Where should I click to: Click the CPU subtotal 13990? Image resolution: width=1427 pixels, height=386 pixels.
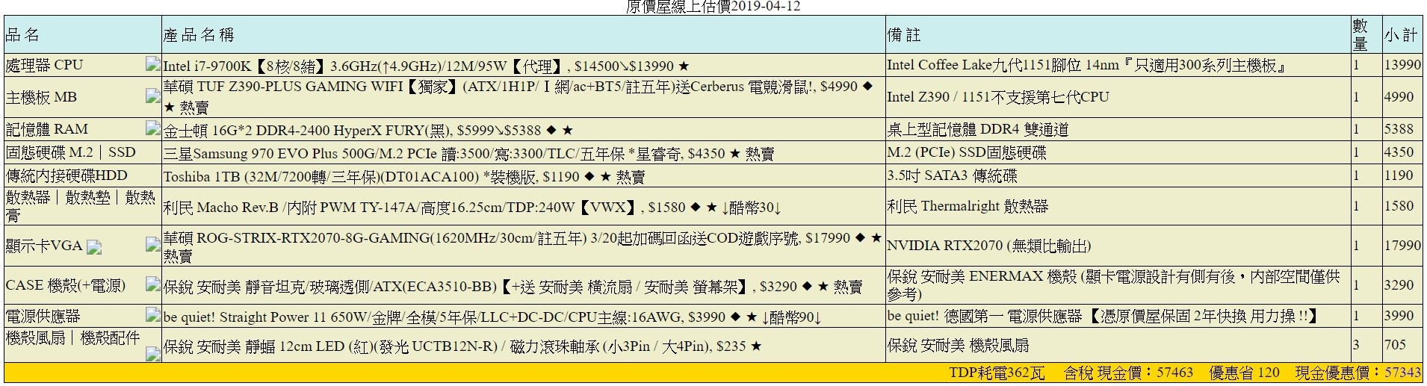tap(1402, 65)
